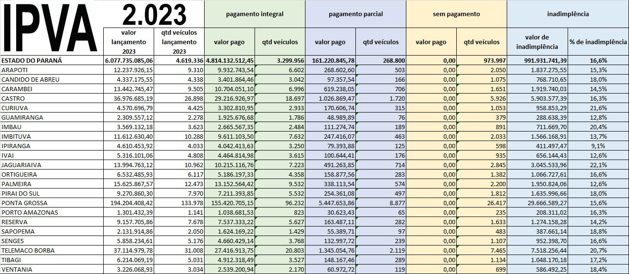Image resolution: width=629 pixels, height=274 pixels.
Task: Select the PORTO AMAZONAS row label
Action: (52, 212)
